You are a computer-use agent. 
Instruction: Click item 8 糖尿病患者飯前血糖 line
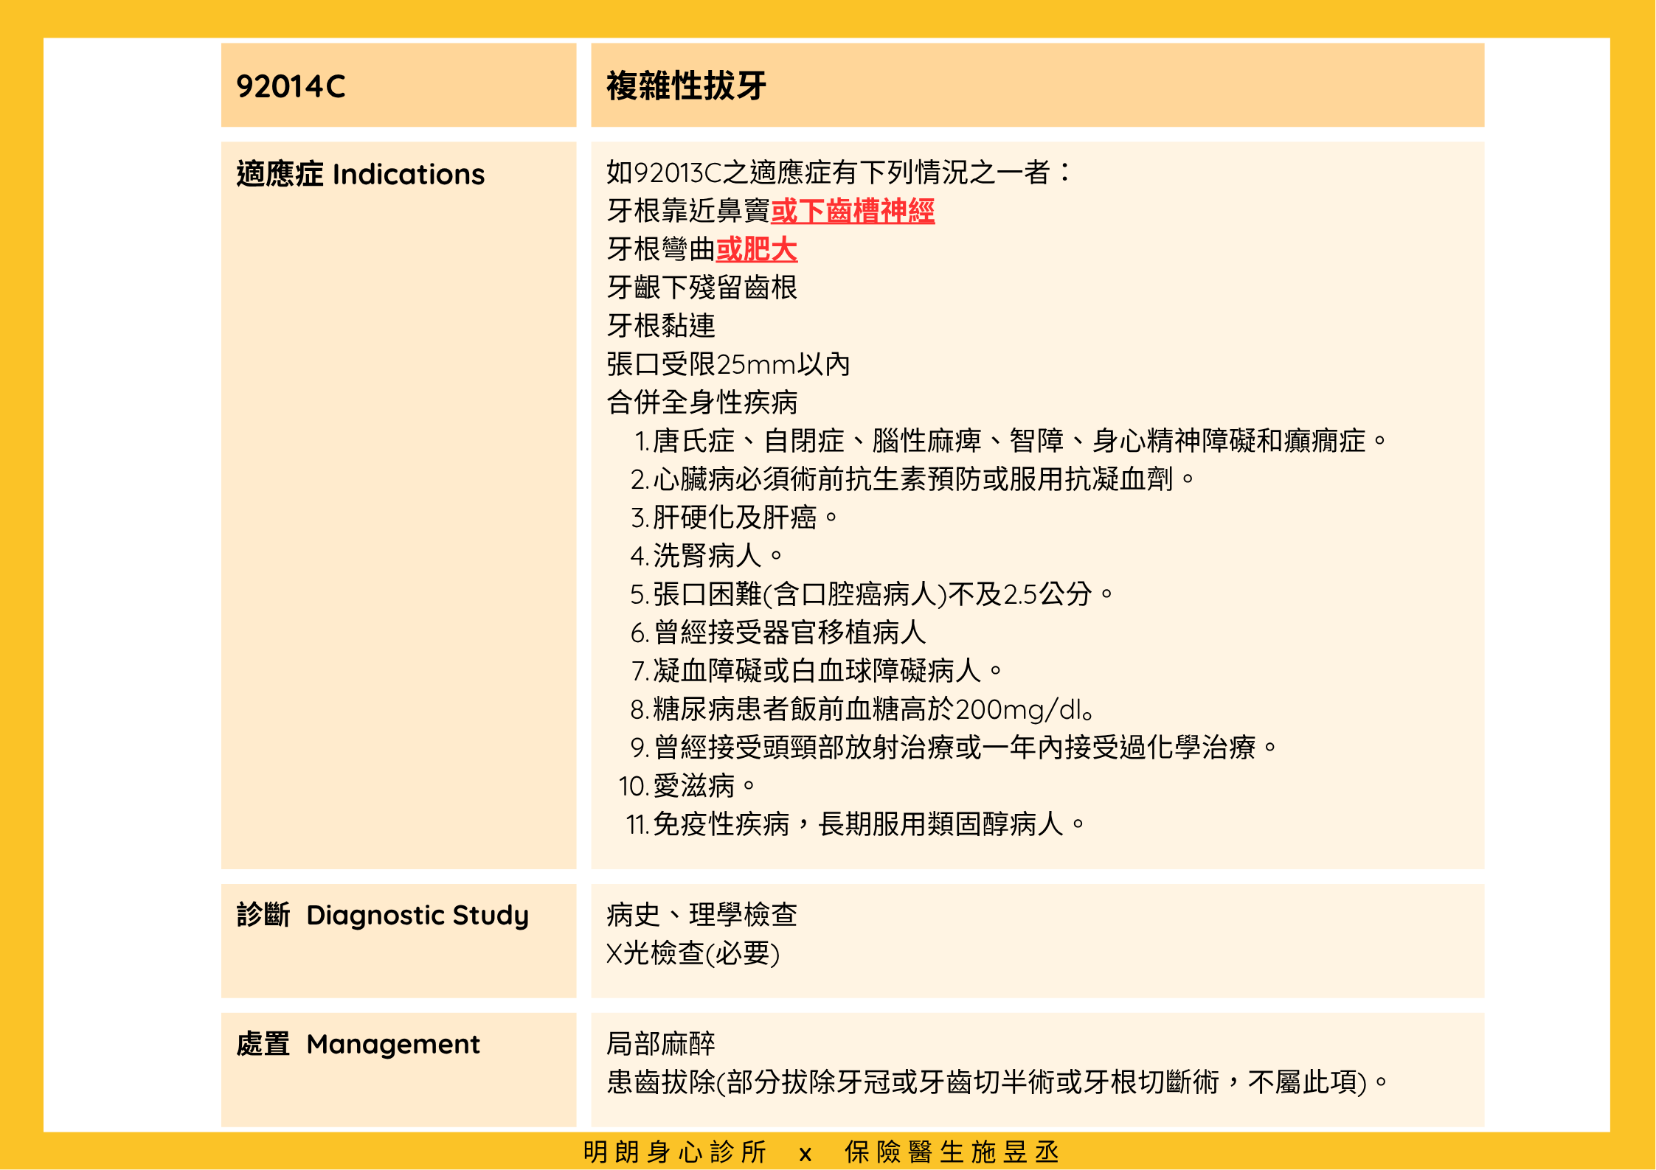(862, 709)
